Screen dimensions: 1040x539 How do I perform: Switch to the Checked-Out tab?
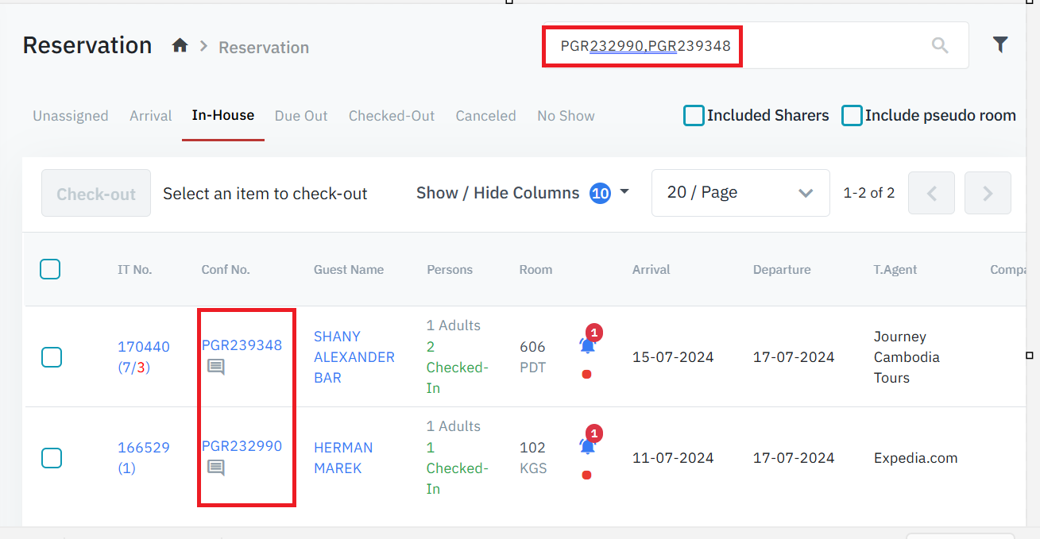392,116
